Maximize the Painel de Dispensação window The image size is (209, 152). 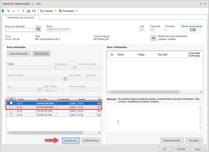201,4
